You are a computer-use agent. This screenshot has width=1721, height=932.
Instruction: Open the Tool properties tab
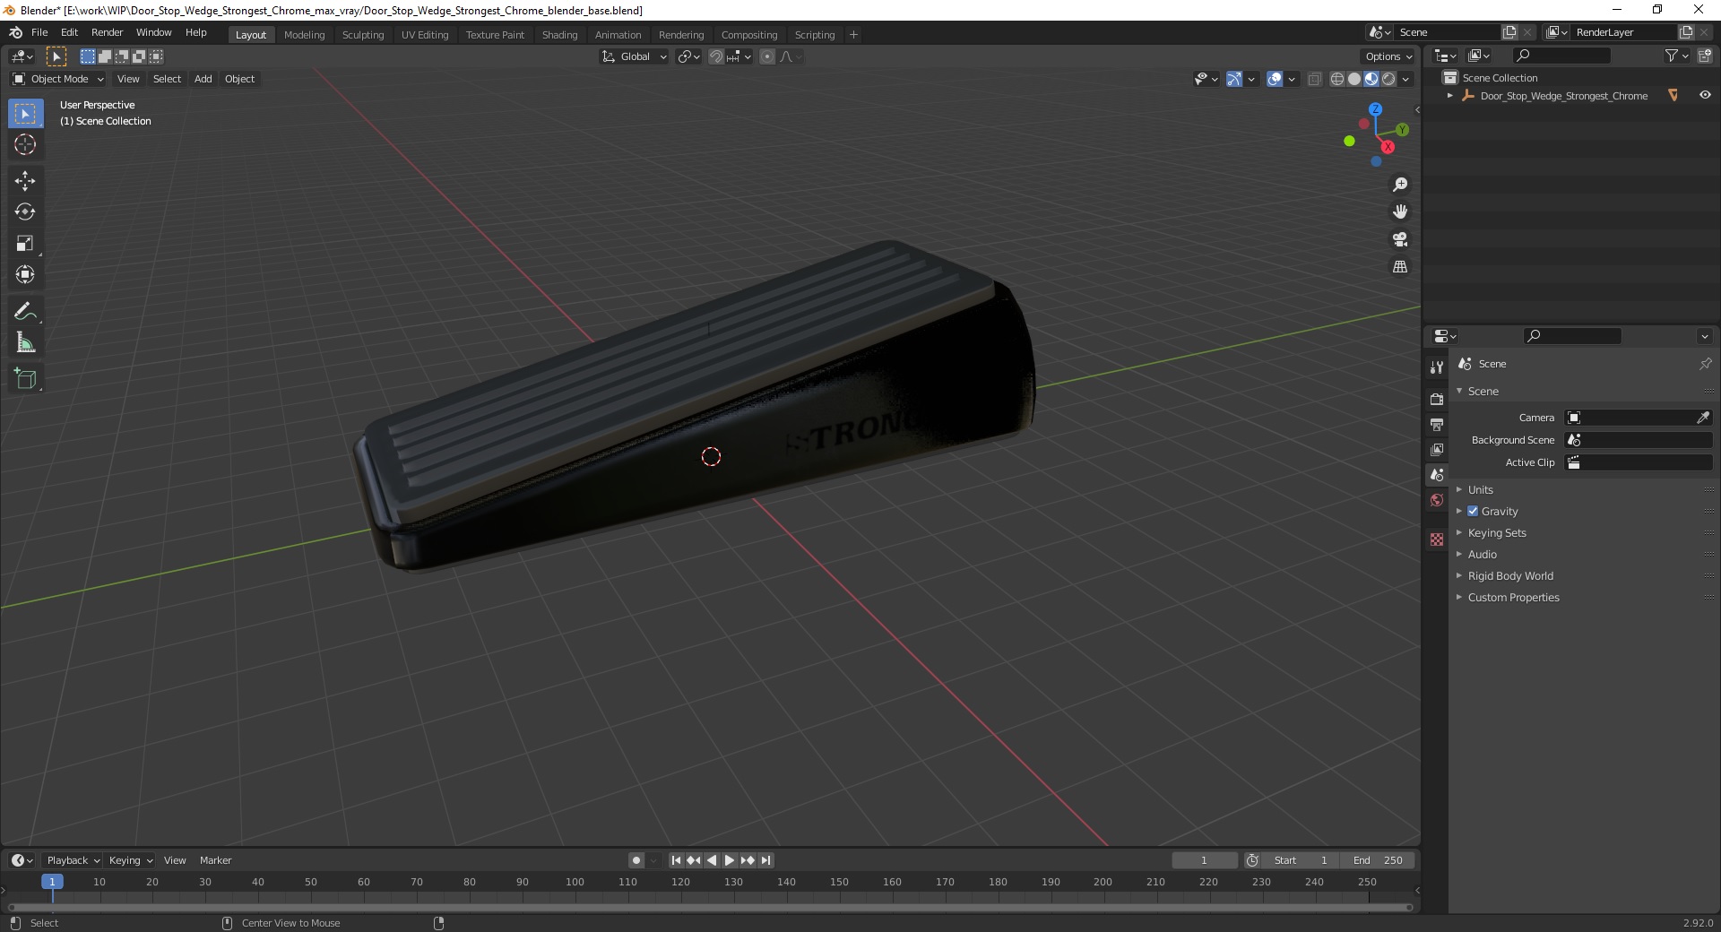(1437, 367)
